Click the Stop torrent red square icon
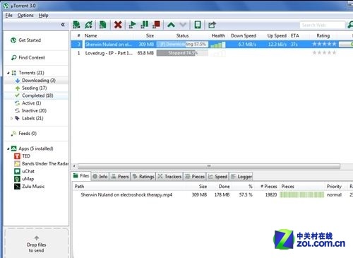 point(156,25)
